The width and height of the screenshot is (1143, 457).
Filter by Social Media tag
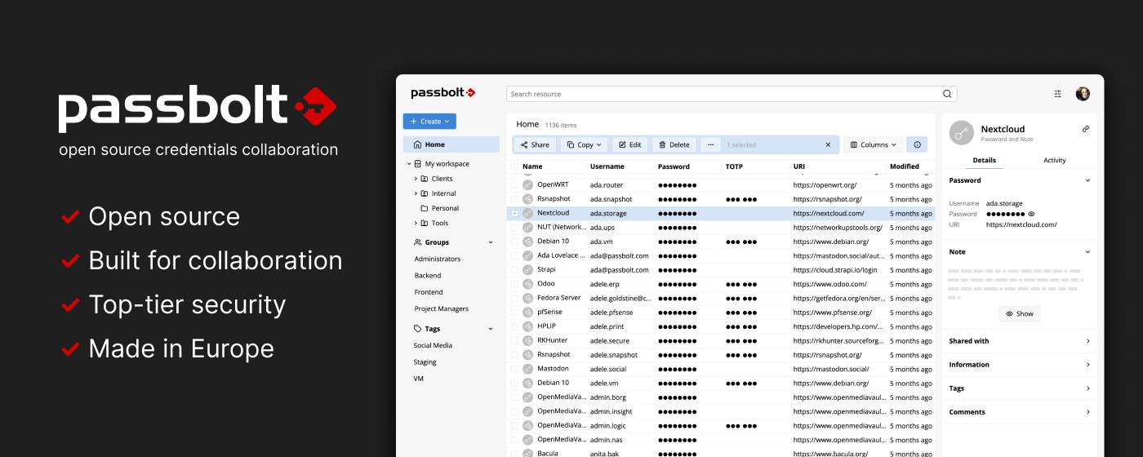[x=433, y=345]
